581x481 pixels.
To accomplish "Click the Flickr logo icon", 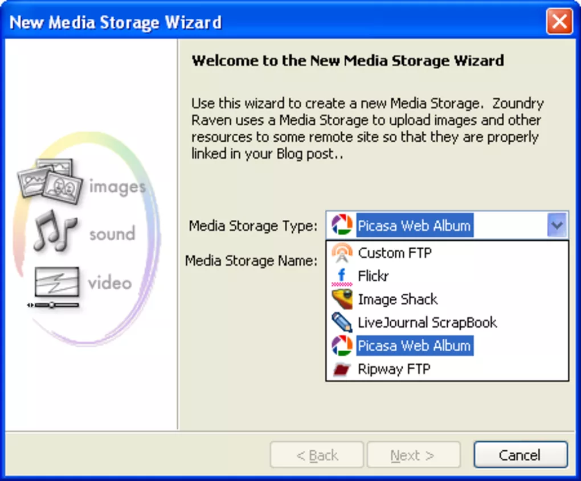I will pos(342,276).
